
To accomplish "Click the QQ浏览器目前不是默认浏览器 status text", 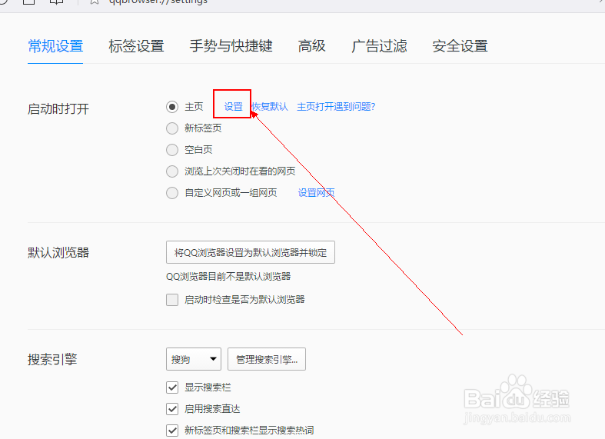I will 228,277.
